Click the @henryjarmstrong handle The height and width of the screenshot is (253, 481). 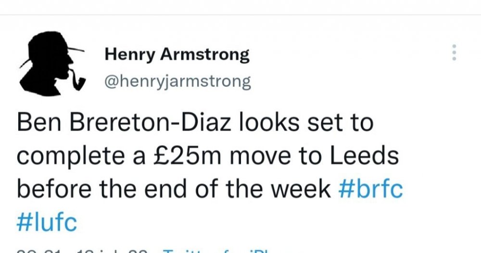click(x=177, y=82)
